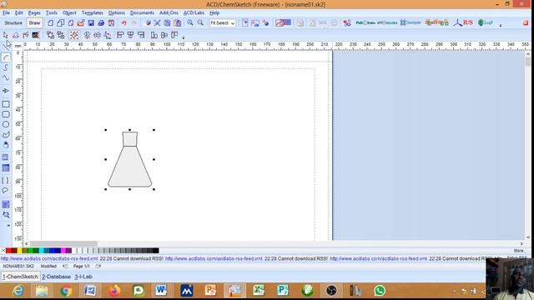The height and width of the screenshot is (300, 534).
Task: Open Microsoft Word from the taskbar
Action: click(161, 291)
